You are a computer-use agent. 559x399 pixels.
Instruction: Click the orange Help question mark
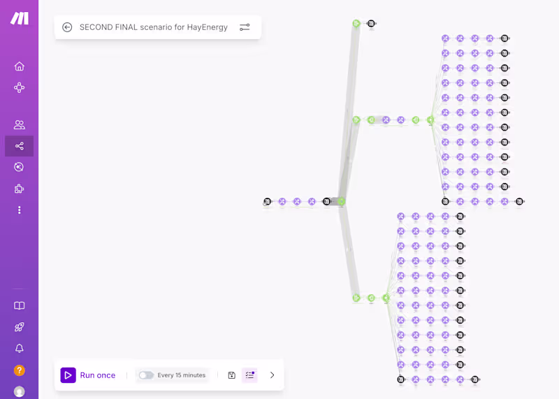pos(20,370)
